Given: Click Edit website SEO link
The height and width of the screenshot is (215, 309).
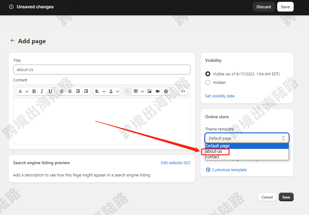Looking at the screenshot, I should (x=175, y=163).
